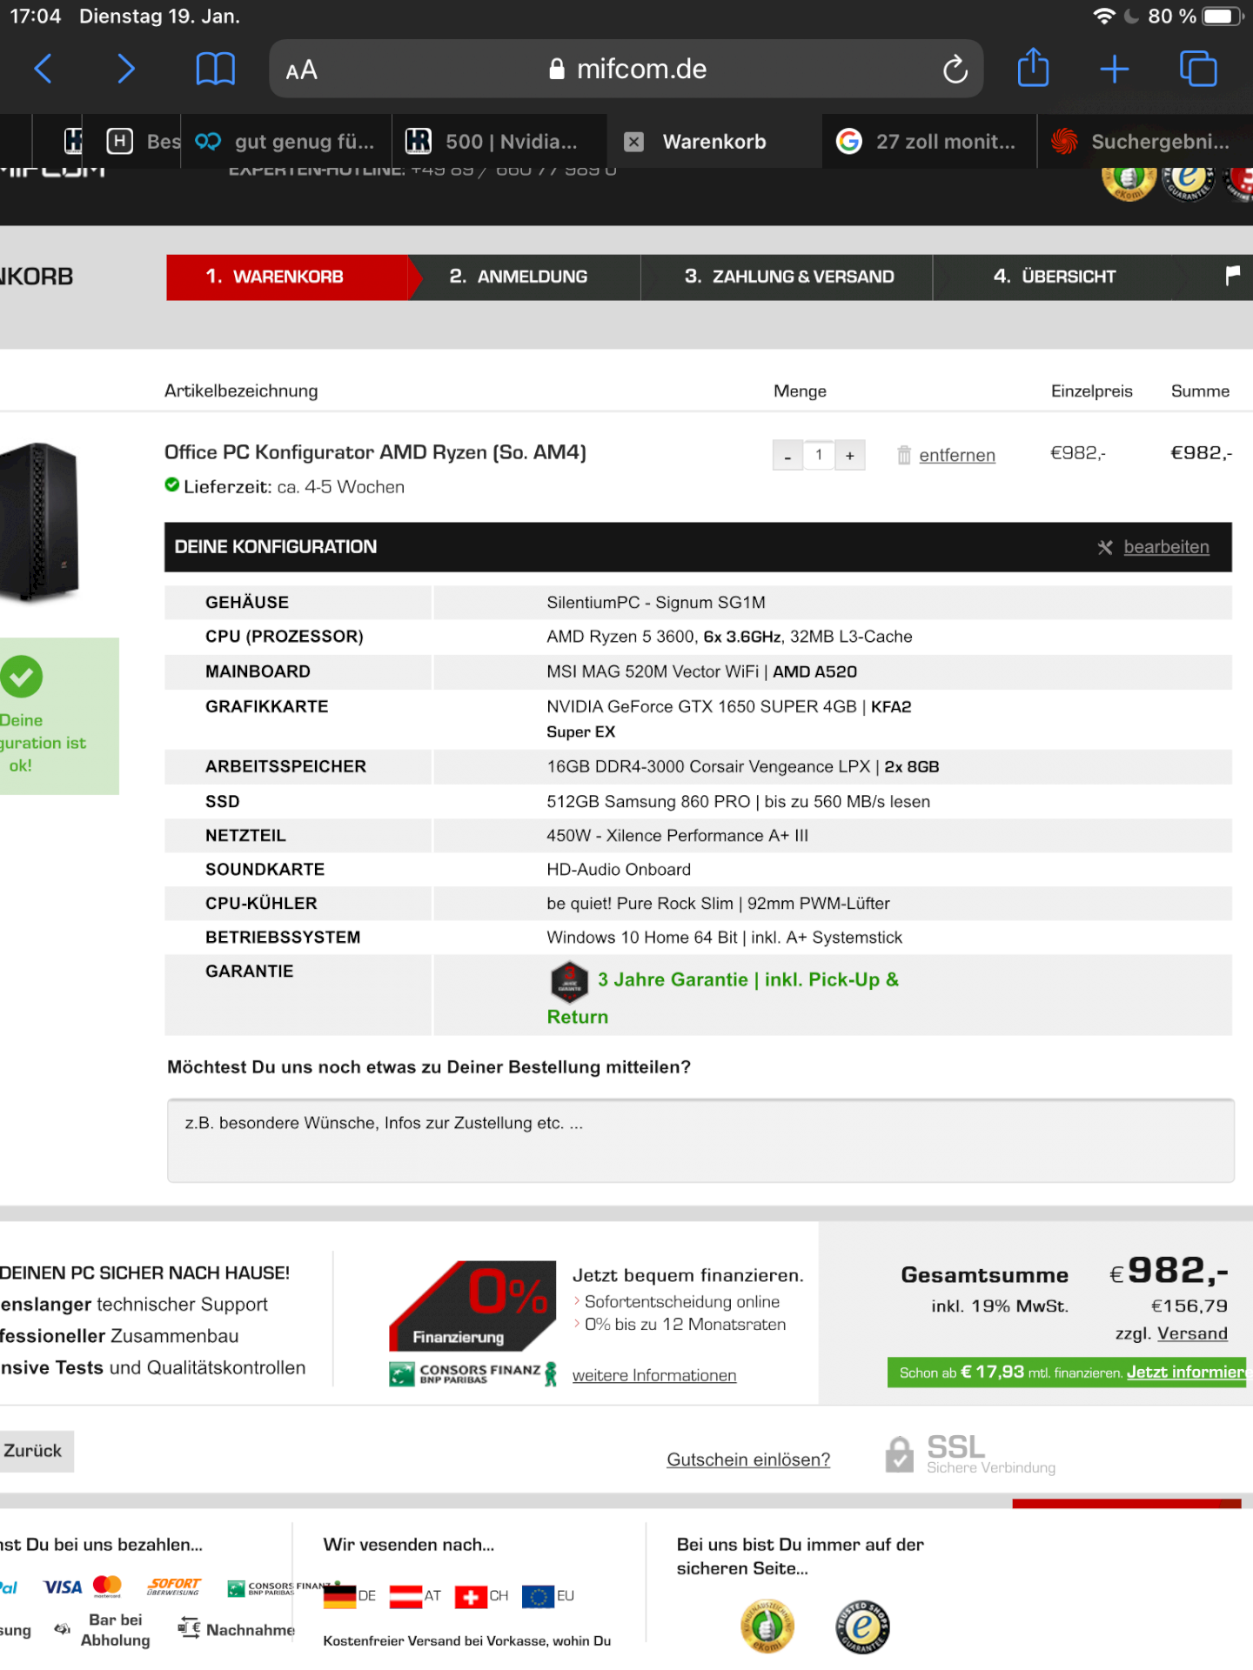
Task: Tap the quantity field showing 1
Action: 819,455
